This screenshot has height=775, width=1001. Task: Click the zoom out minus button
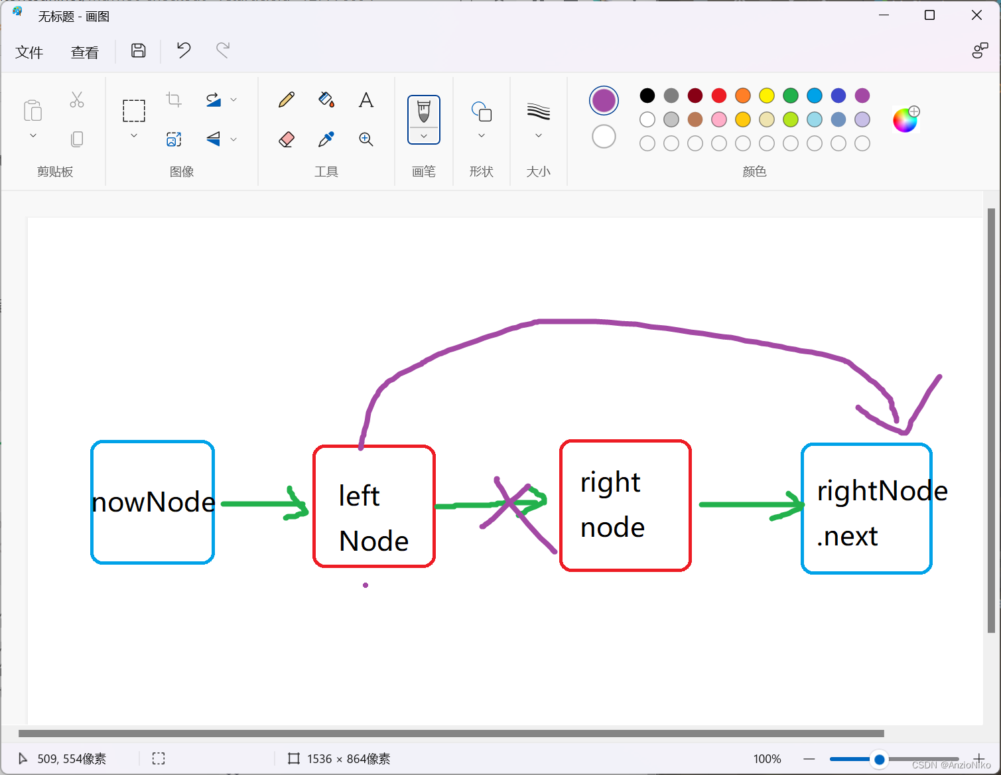coord(809,758)
